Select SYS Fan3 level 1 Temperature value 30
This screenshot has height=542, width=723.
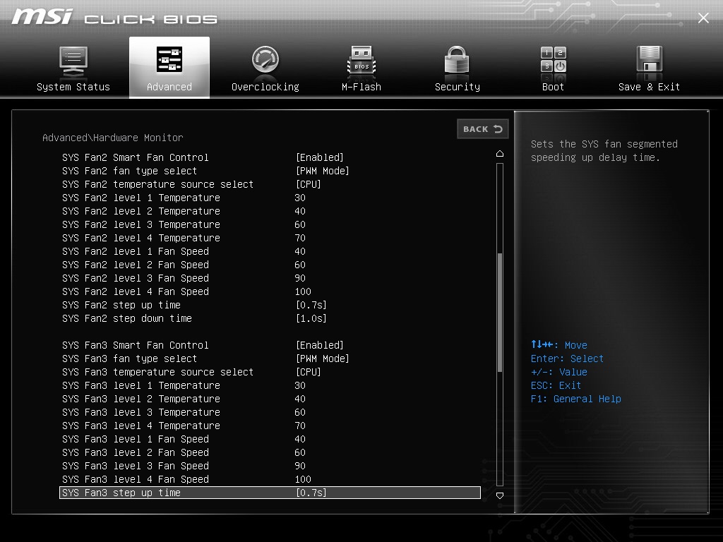[300, 385]
